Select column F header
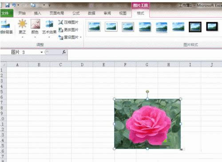The width and height of the screenshot is (222, 162). [125, 65]
